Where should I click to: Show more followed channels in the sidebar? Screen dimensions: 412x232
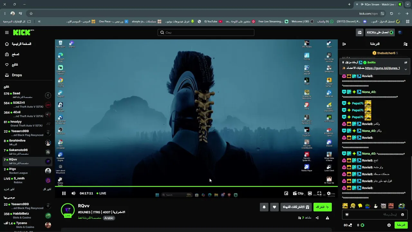pos(9,189)
